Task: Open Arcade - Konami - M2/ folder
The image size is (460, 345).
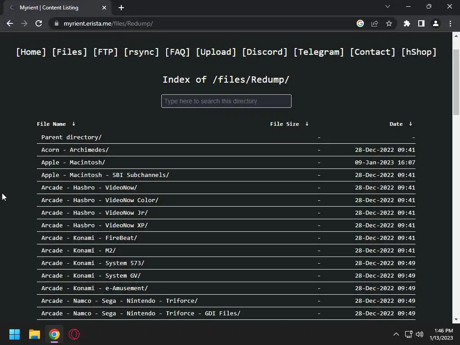Action: (x=78, y=251)
